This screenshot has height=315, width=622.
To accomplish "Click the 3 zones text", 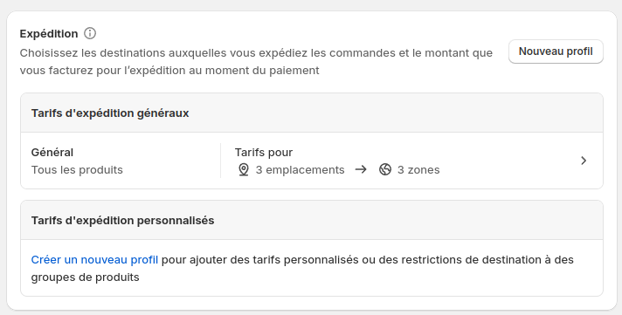I will click(x=418, y=170).
